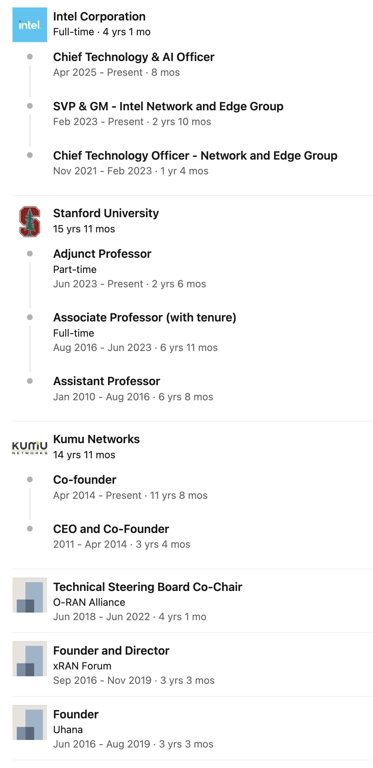The image size is (373, 768).
Task: Click the Stanford University tree logo
Action: 30,222
